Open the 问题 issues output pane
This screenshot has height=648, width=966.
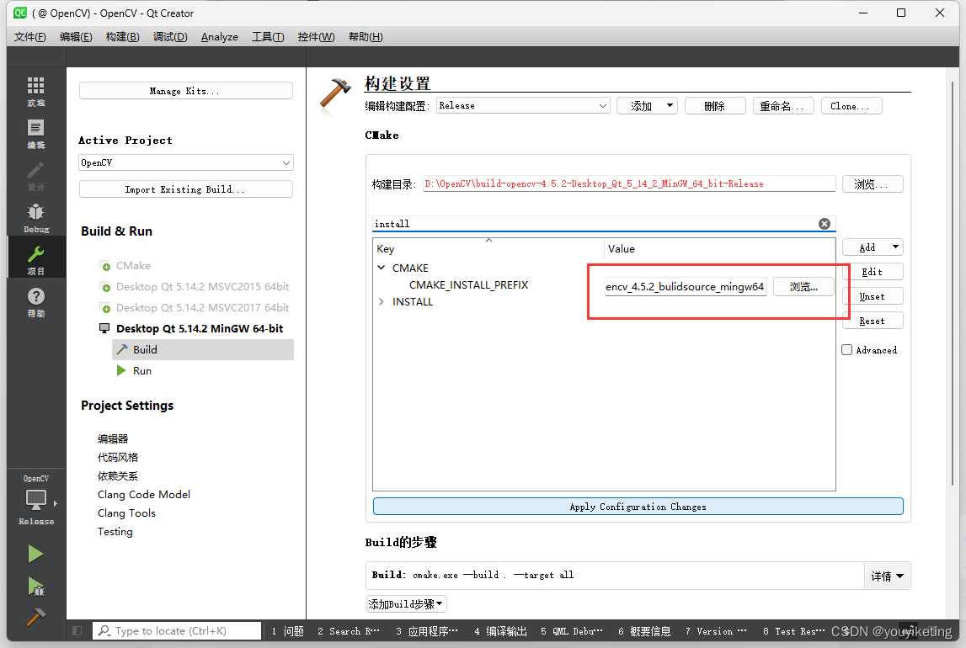pyautogui.click(x=288, y=631)
